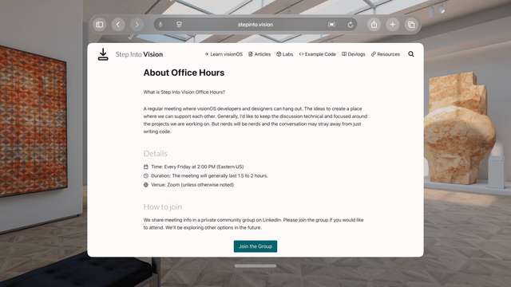
Task: Click the Details subheading
Action: [x=156, y=154]
